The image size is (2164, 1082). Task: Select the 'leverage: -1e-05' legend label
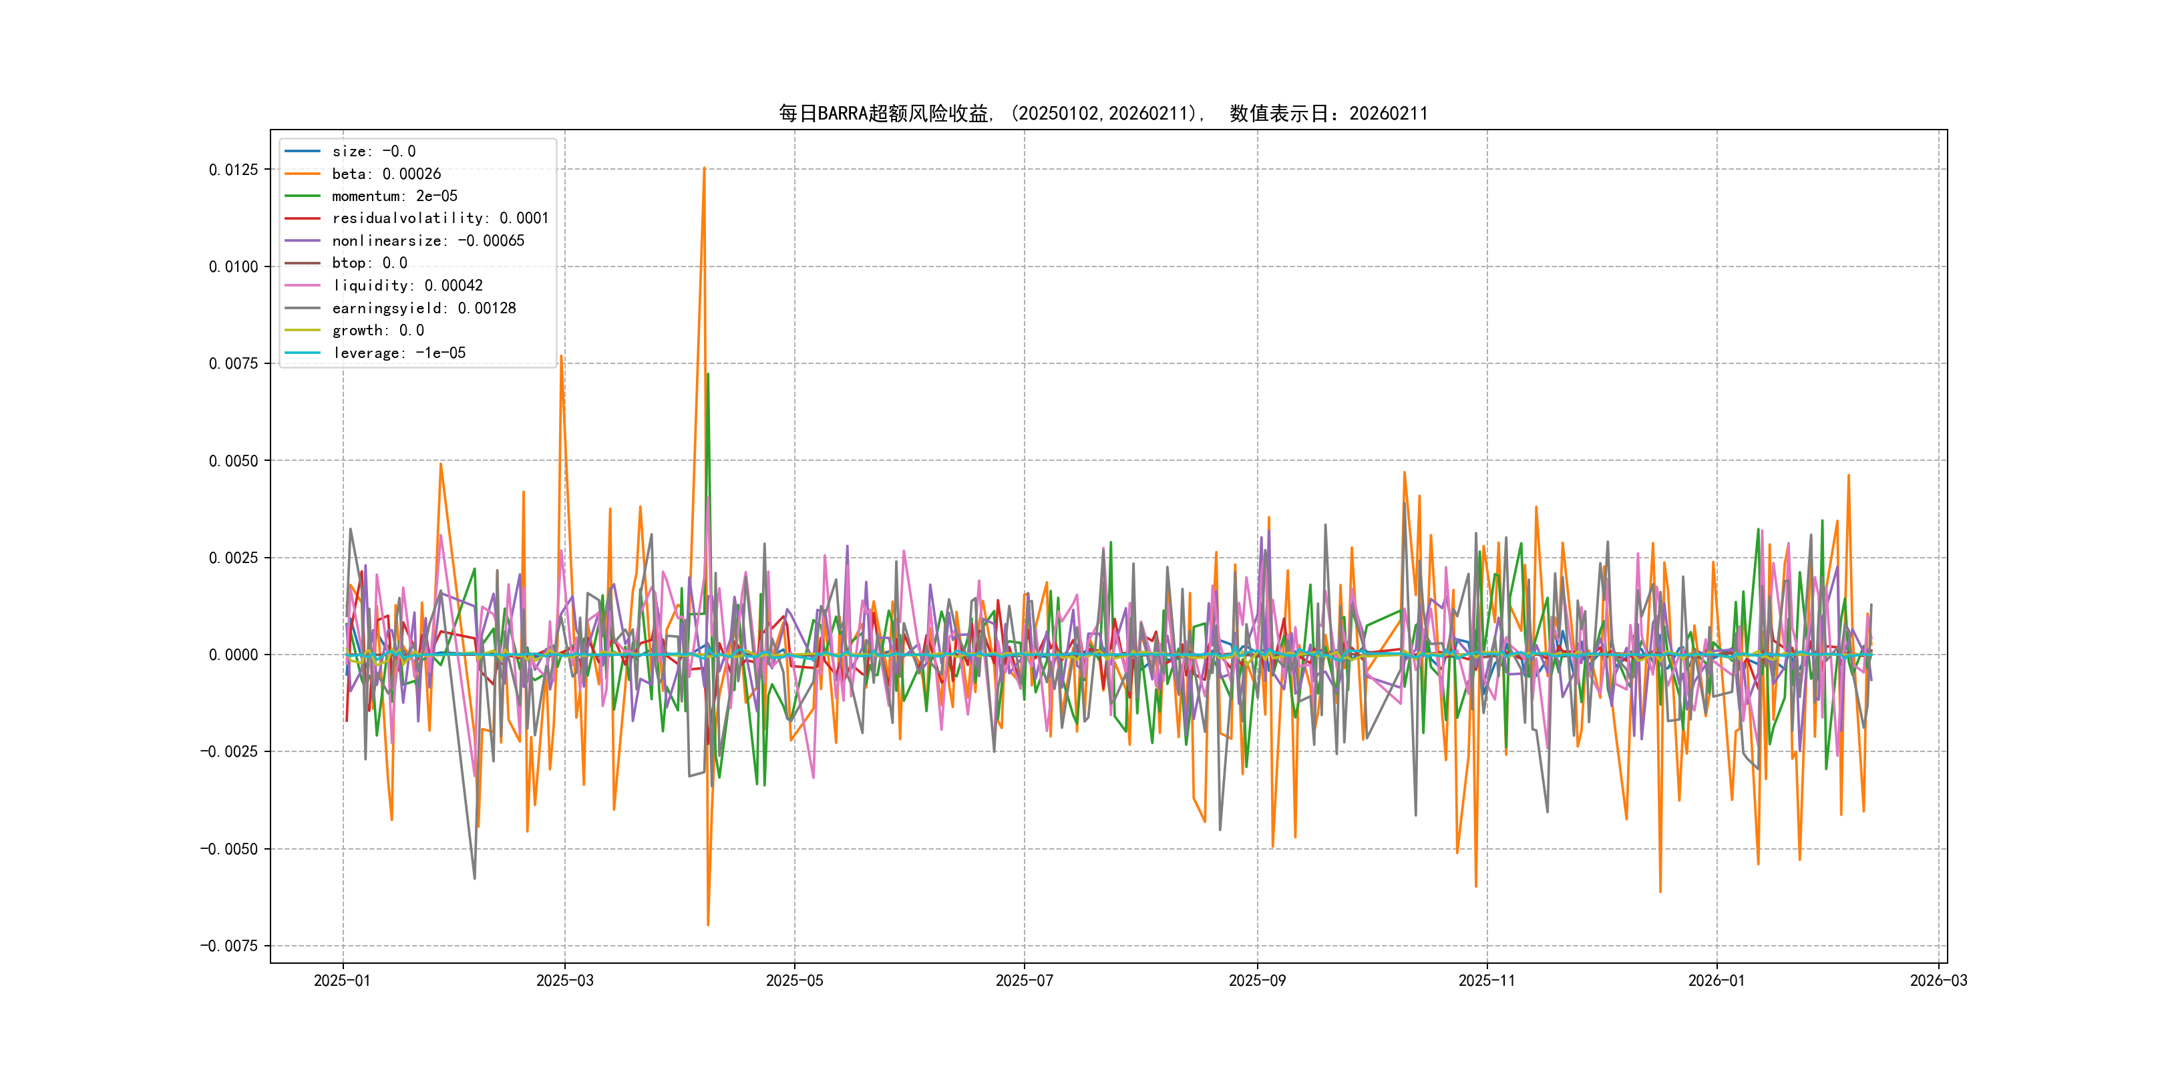coord(398,353)
